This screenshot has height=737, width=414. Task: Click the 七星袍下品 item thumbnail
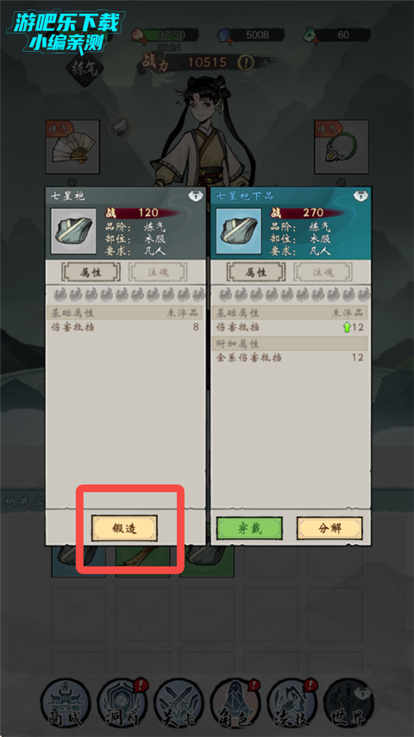[239, 231]
